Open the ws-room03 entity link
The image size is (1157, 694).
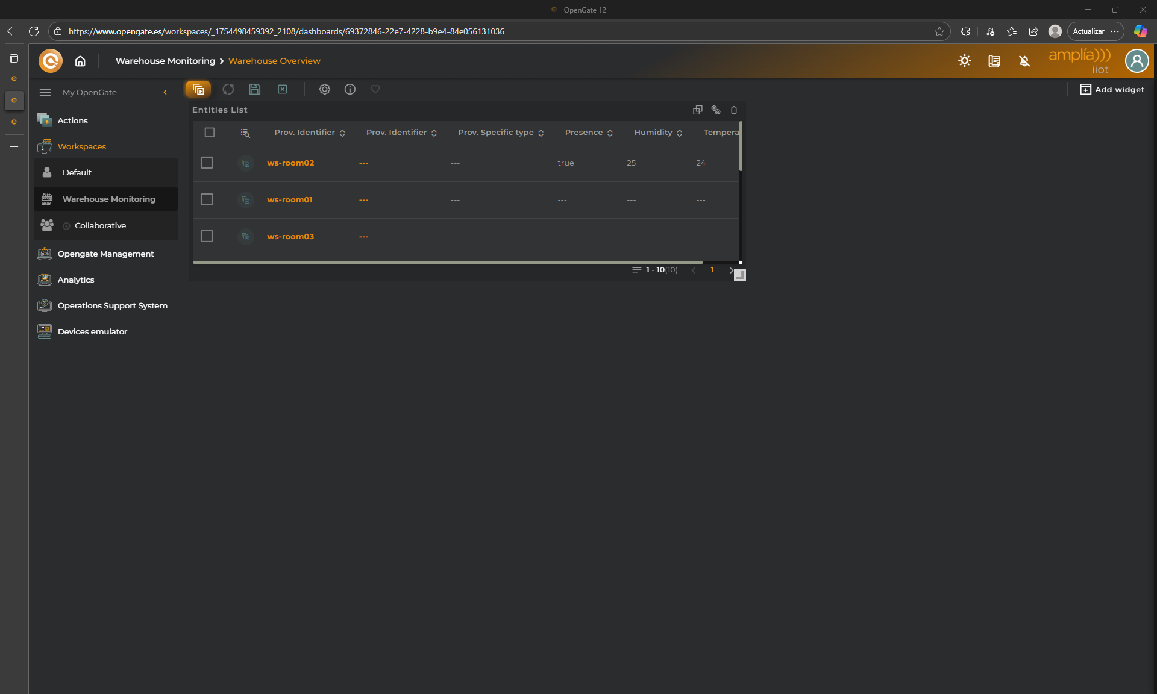click(x=290, y=236)
